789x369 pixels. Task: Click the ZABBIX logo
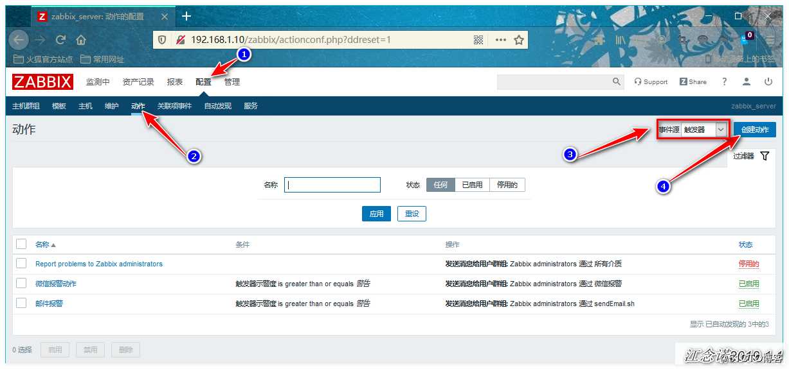pos(42,82)
